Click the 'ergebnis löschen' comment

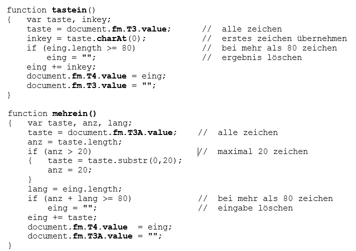pyautogui.click(x=261, y=57)
